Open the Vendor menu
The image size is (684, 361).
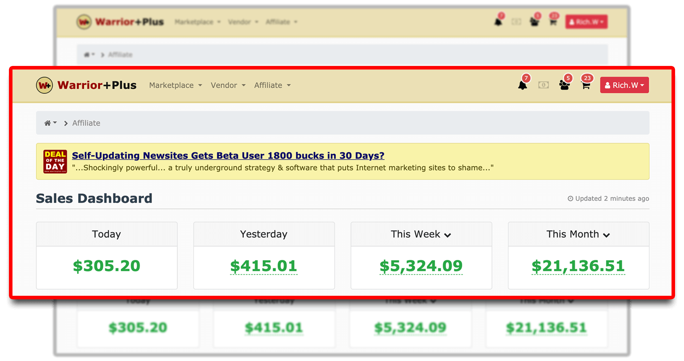click(x=228, y=85)
